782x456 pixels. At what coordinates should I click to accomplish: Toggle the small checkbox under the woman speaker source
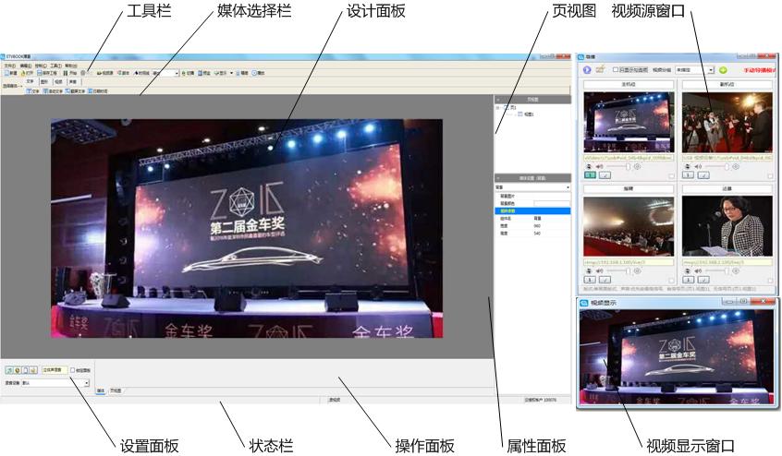coord(770,281)
